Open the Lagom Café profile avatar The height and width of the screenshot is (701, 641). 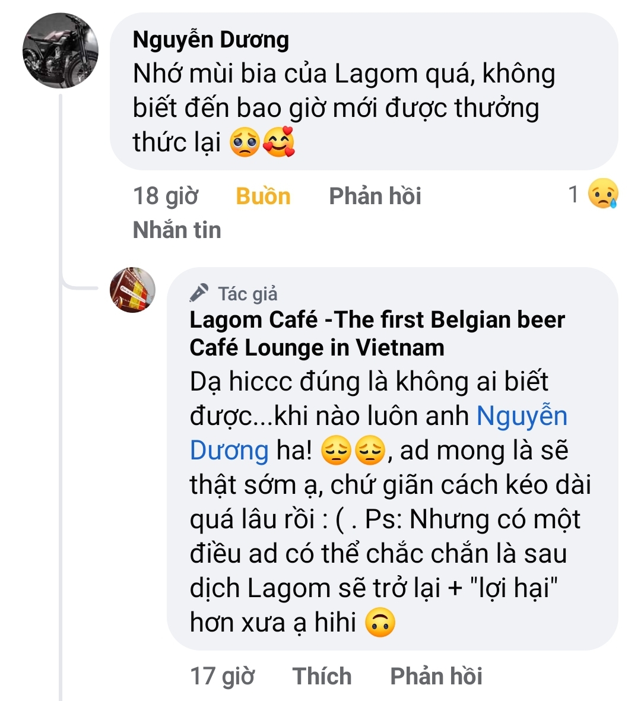pyautogui.click(x=133, y=290)
